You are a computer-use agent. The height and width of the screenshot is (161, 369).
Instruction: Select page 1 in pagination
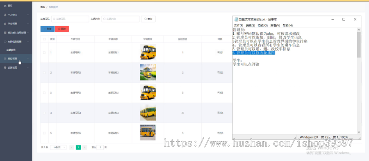78,148
